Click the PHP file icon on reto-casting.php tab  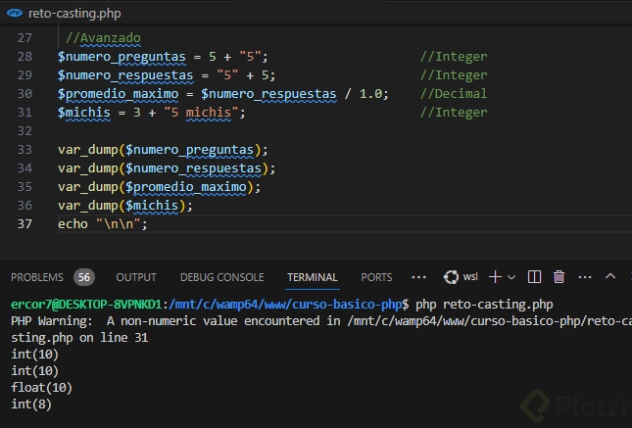(x=16, y=11)
